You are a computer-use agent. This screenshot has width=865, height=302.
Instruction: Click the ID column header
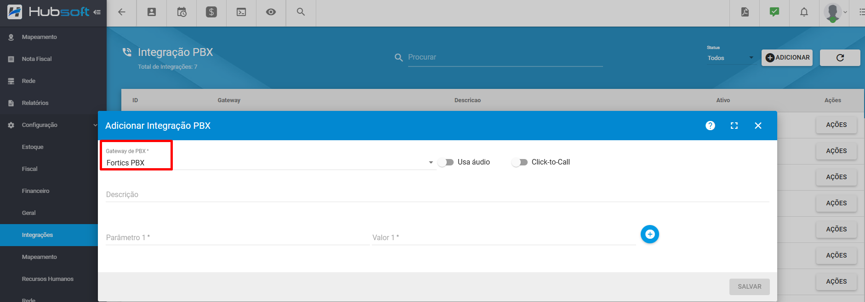[x=135, y=100]
